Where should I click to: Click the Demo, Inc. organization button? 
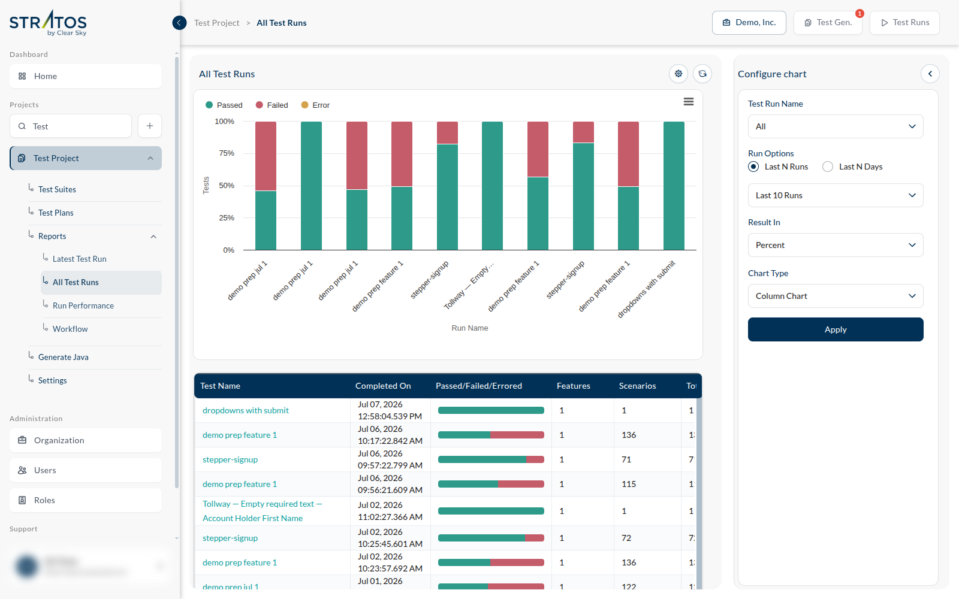tap(749, 23)
